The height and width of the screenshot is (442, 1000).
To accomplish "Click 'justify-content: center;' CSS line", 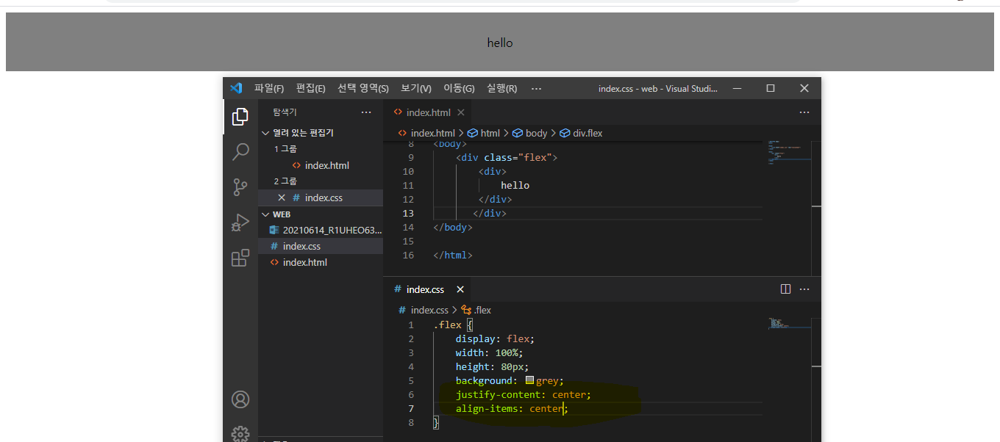I will pyautogui.click(x=523, y=394).
